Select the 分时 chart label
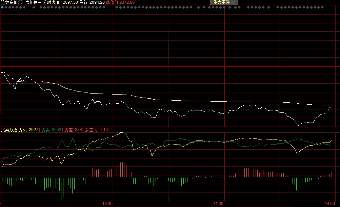Viewport: 340px width, 207px height. pyautogui.click(x=47, y=2)
